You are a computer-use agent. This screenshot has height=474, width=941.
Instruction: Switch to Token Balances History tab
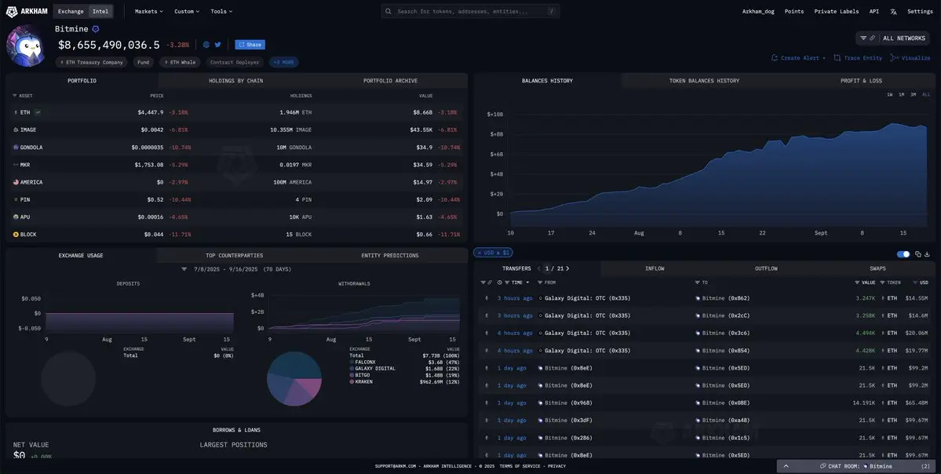[x=704, y=80]
